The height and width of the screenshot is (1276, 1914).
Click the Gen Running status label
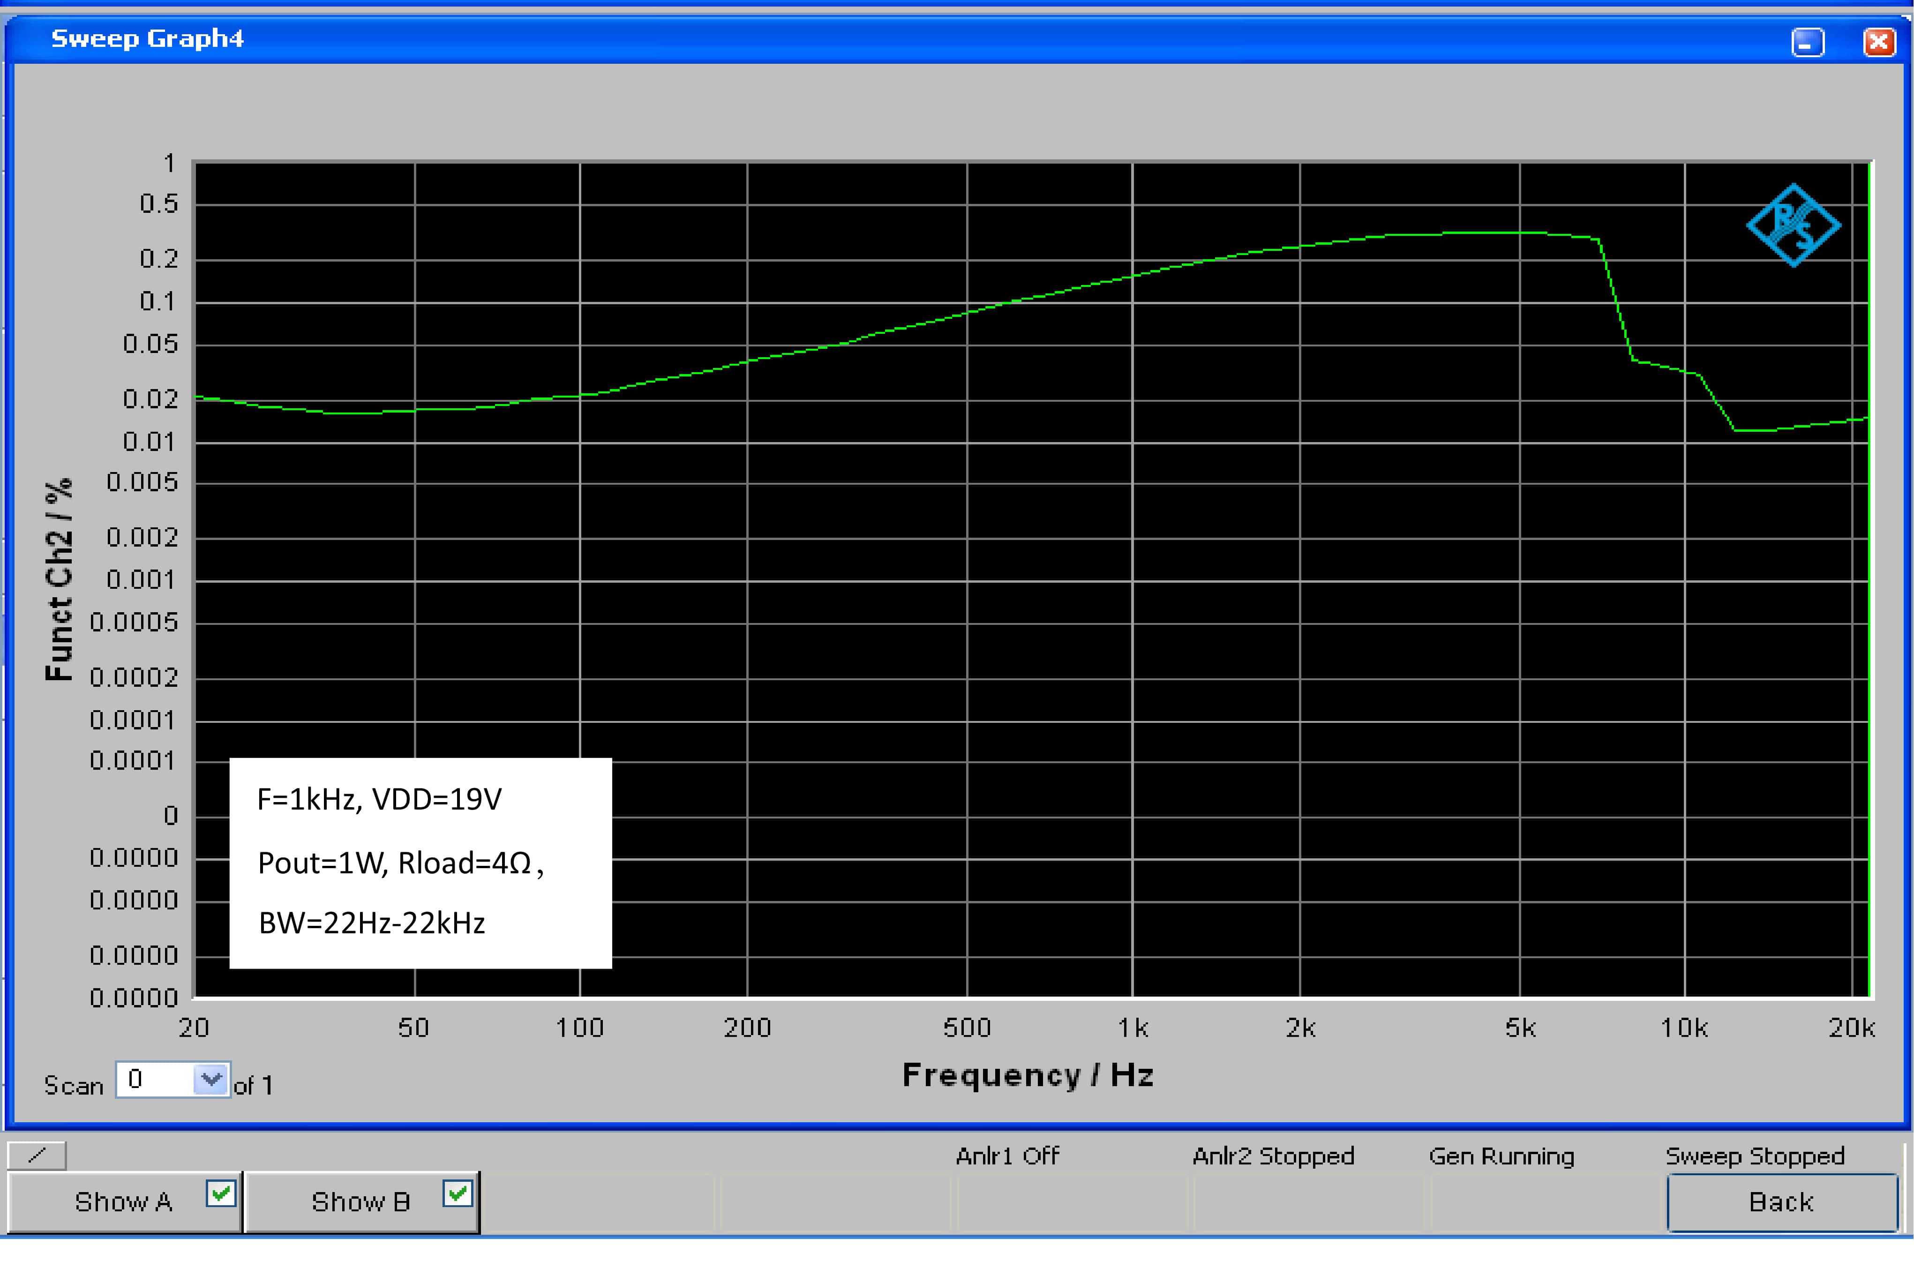(1501, 1156)
